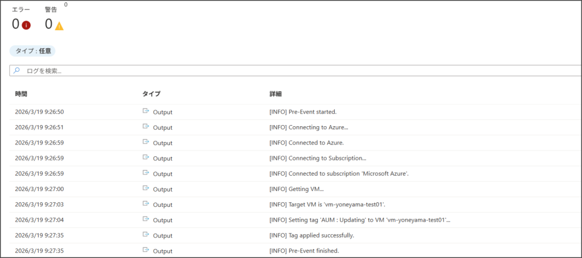
Task: Click Output icon for Connecting to Azure row
Action: [145, 127]
